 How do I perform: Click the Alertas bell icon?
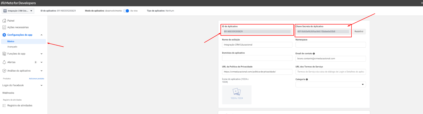tap(4, 62)
